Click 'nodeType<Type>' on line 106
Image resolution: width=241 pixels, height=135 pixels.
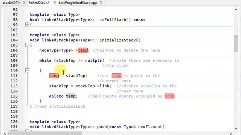coord(56,50)
